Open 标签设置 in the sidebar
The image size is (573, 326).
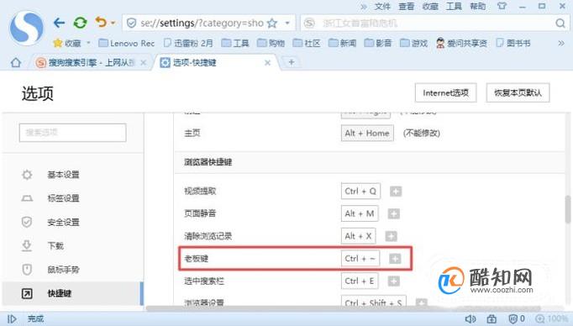tap(63, 198)
